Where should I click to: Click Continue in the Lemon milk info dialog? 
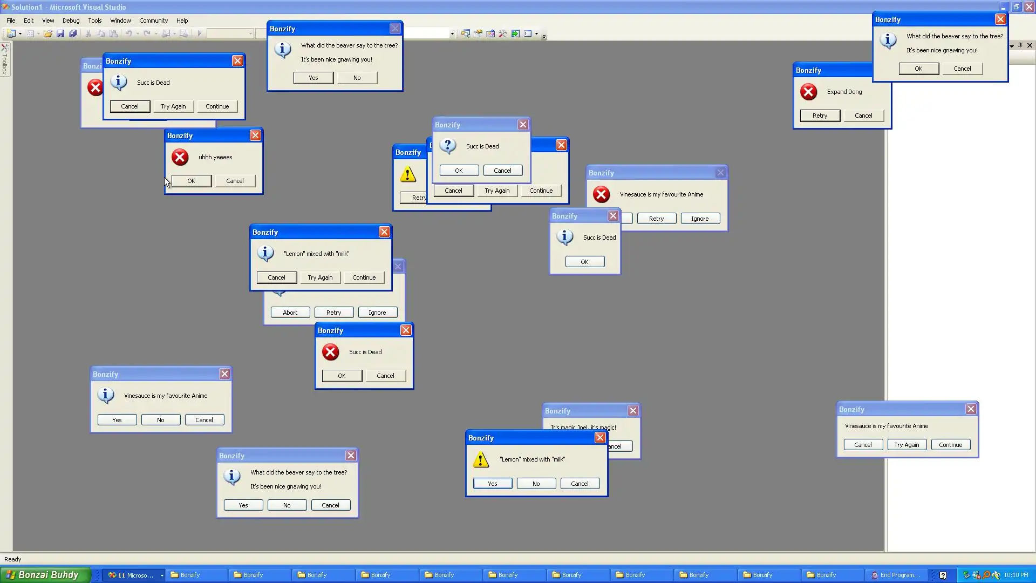click(364, 277)
